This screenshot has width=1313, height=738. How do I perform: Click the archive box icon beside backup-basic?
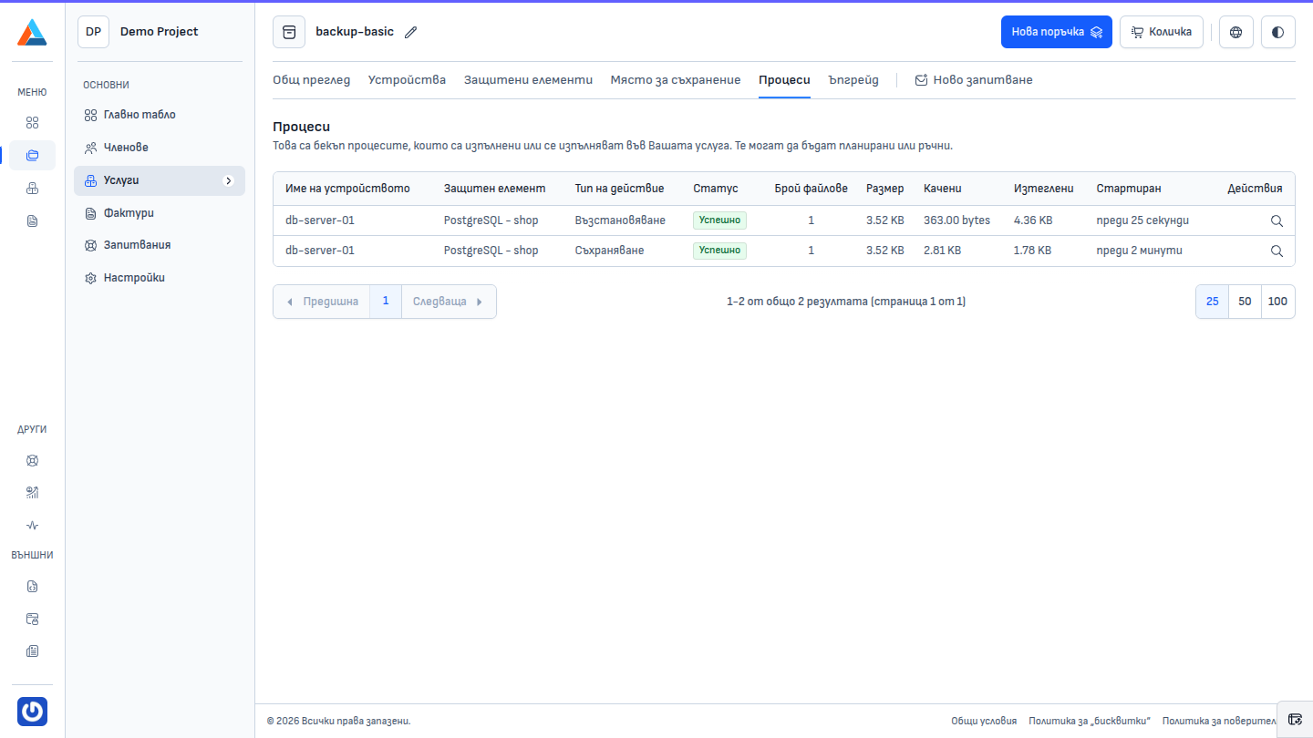[x=289, y=32]
